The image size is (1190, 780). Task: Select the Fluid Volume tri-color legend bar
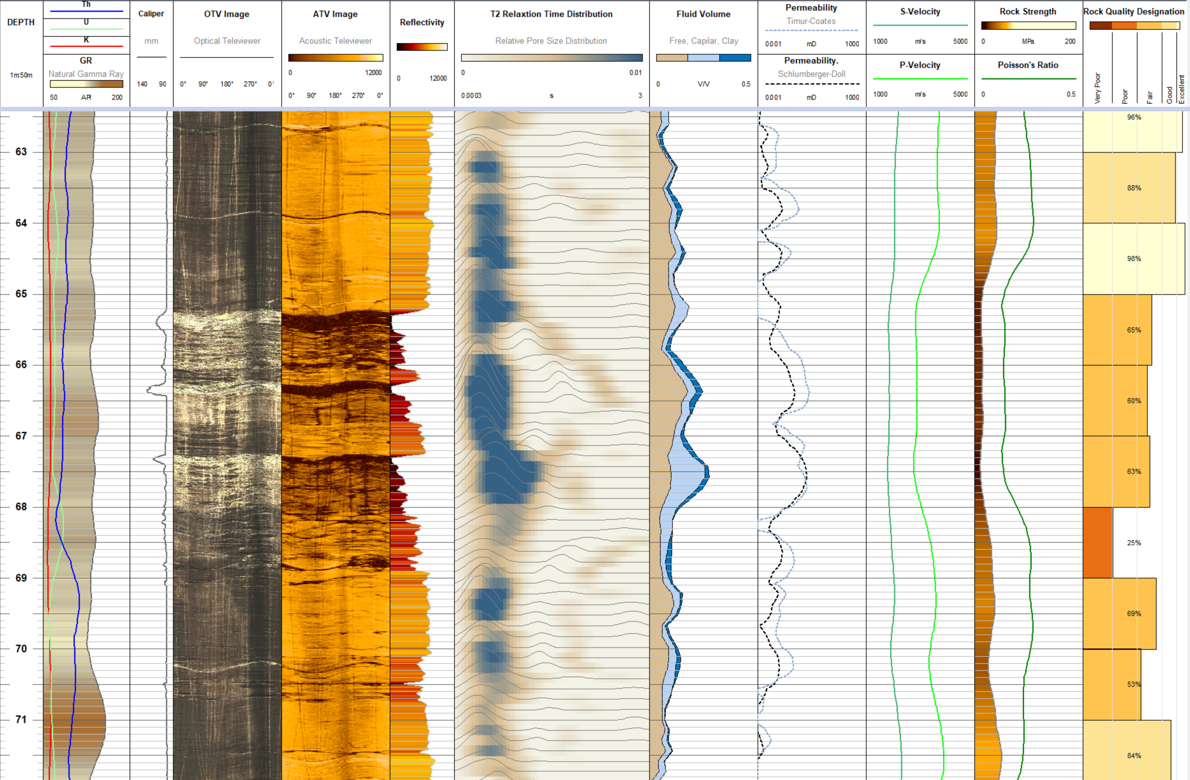[x=702, y=57]
